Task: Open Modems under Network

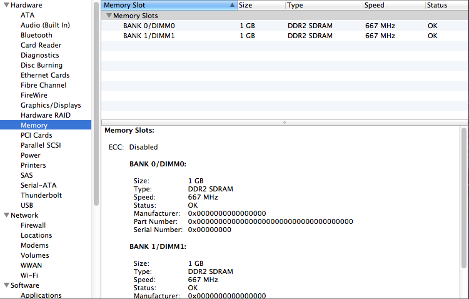Action: (34, 245)
